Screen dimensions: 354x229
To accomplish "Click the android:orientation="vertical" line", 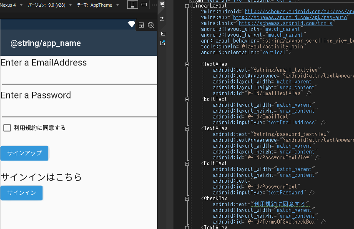I will [x=246, y=53].
